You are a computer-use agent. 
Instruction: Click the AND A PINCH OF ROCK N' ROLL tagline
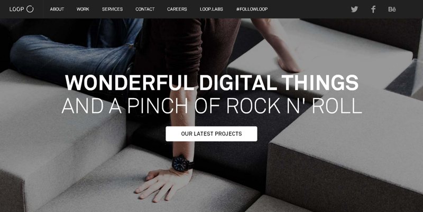212,105
